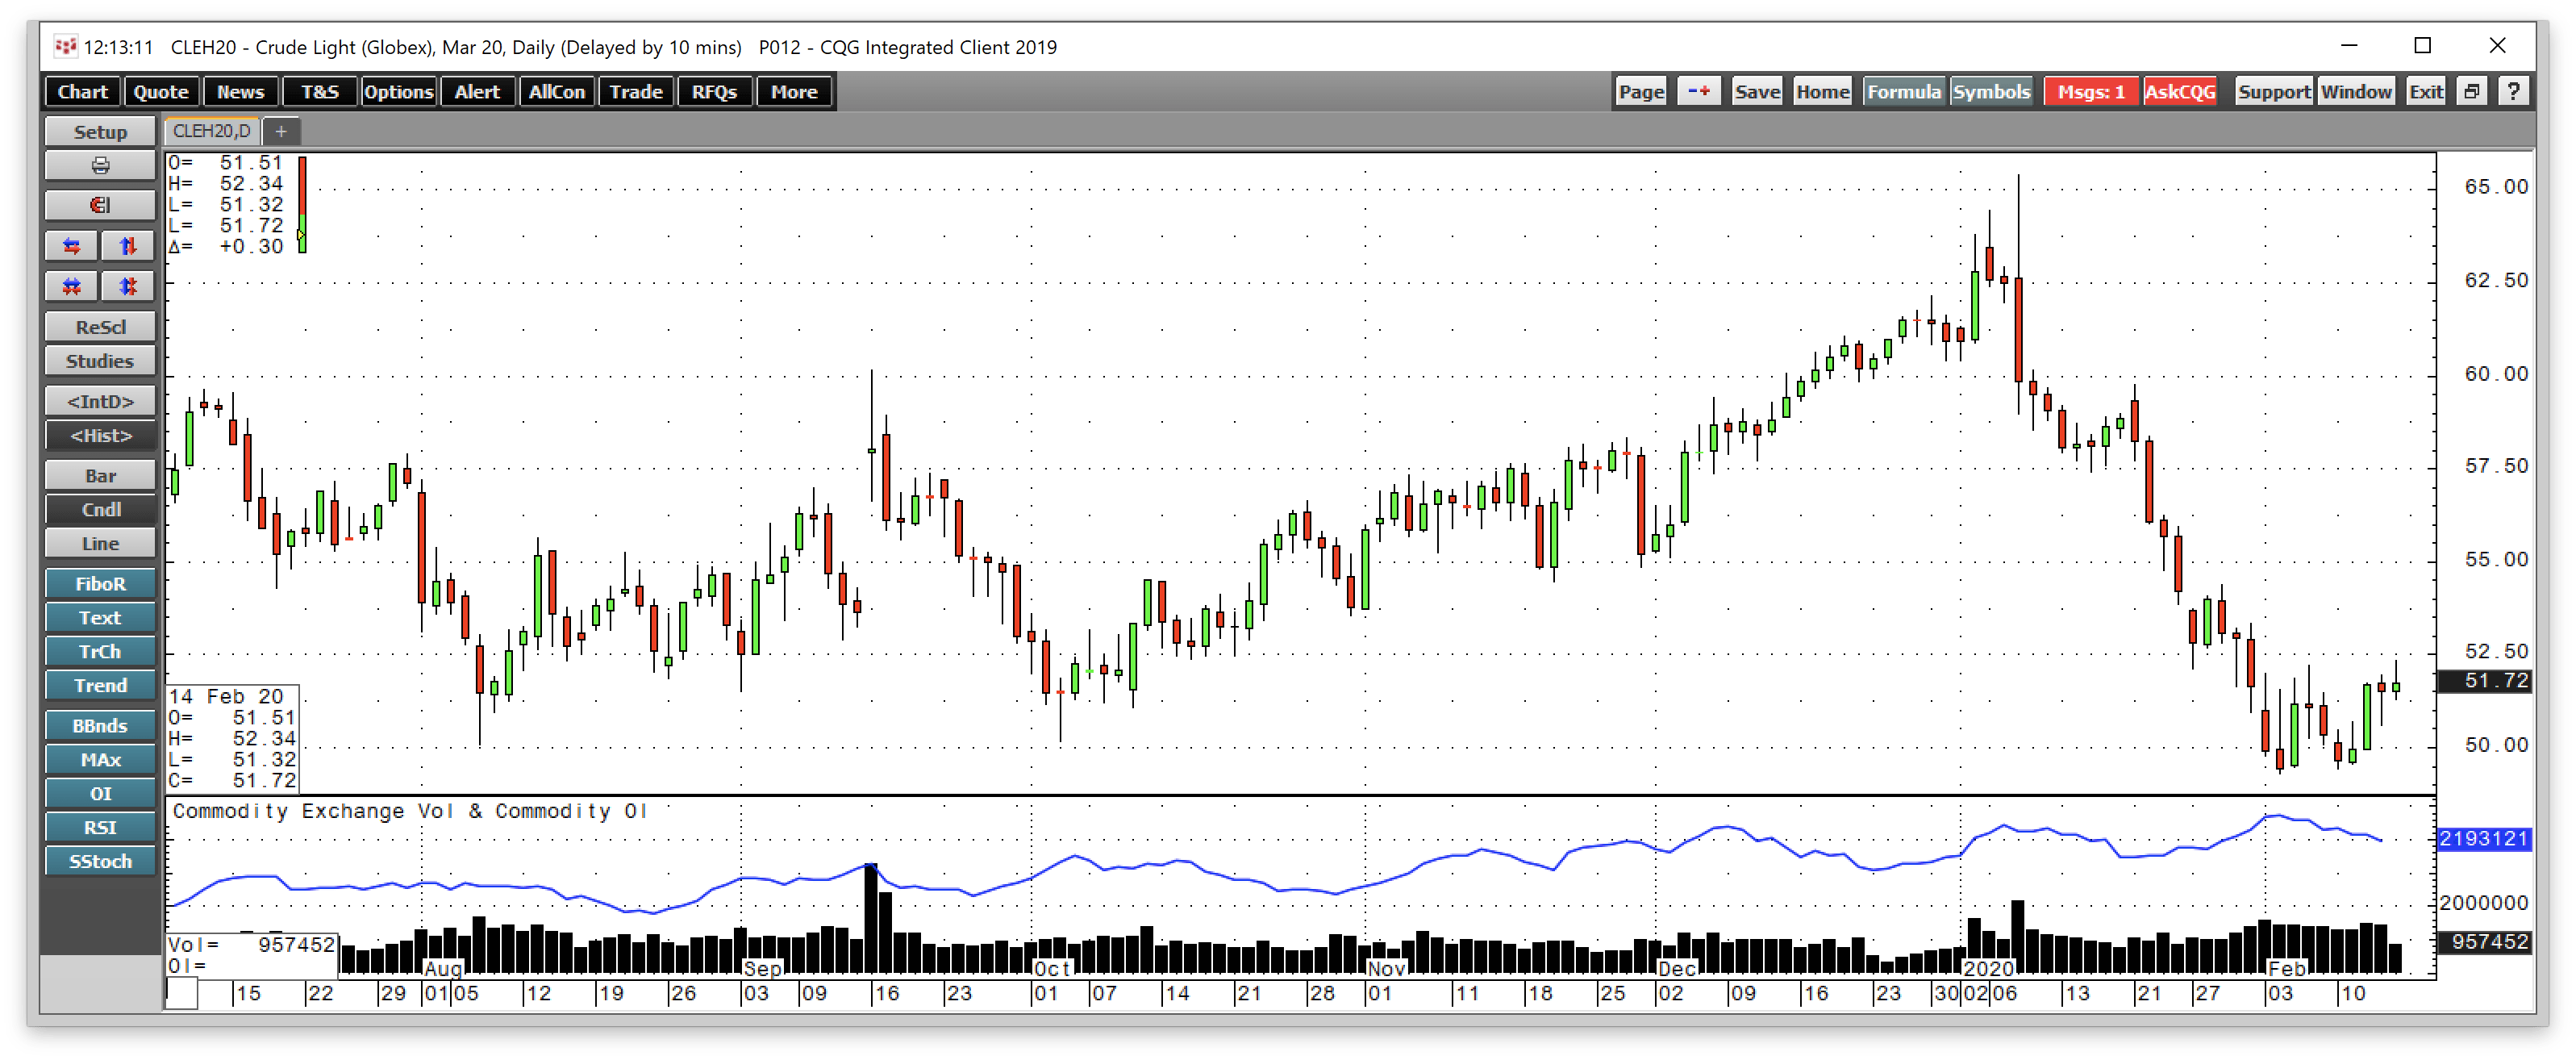Screen dimensions: 2576x1060
Task: Switch to Line chart type
Action: pos(100,543)
